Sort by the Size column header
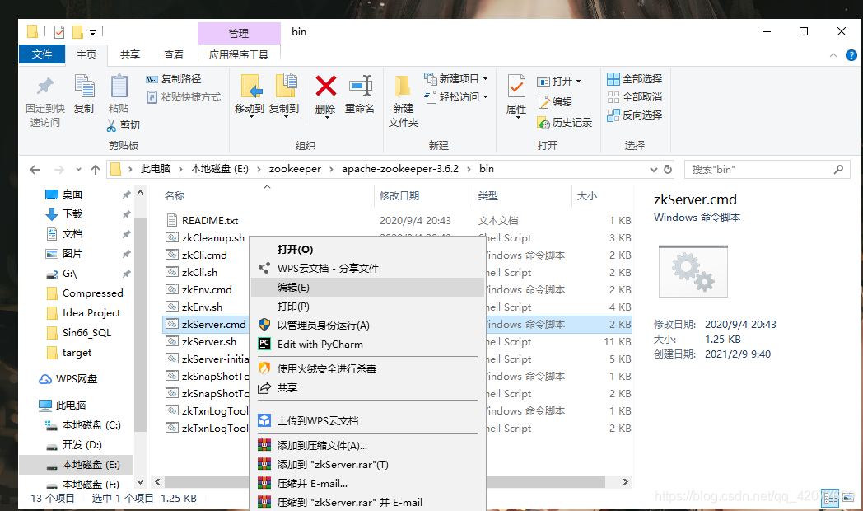This screenshot has width=863, height=511. [x=586, y=195]
